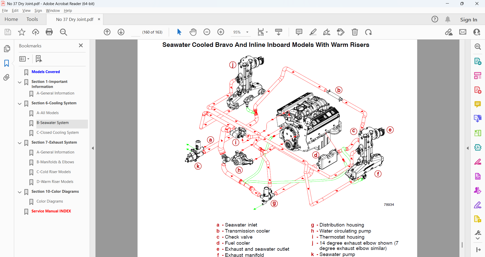
Task: Activate the Hand pan tool
Action: (193, 32)
